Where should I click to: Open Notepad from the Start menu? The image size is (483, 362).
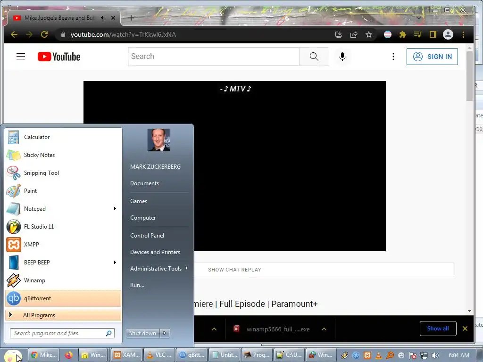pyautogui.click(x=58, y=208)
